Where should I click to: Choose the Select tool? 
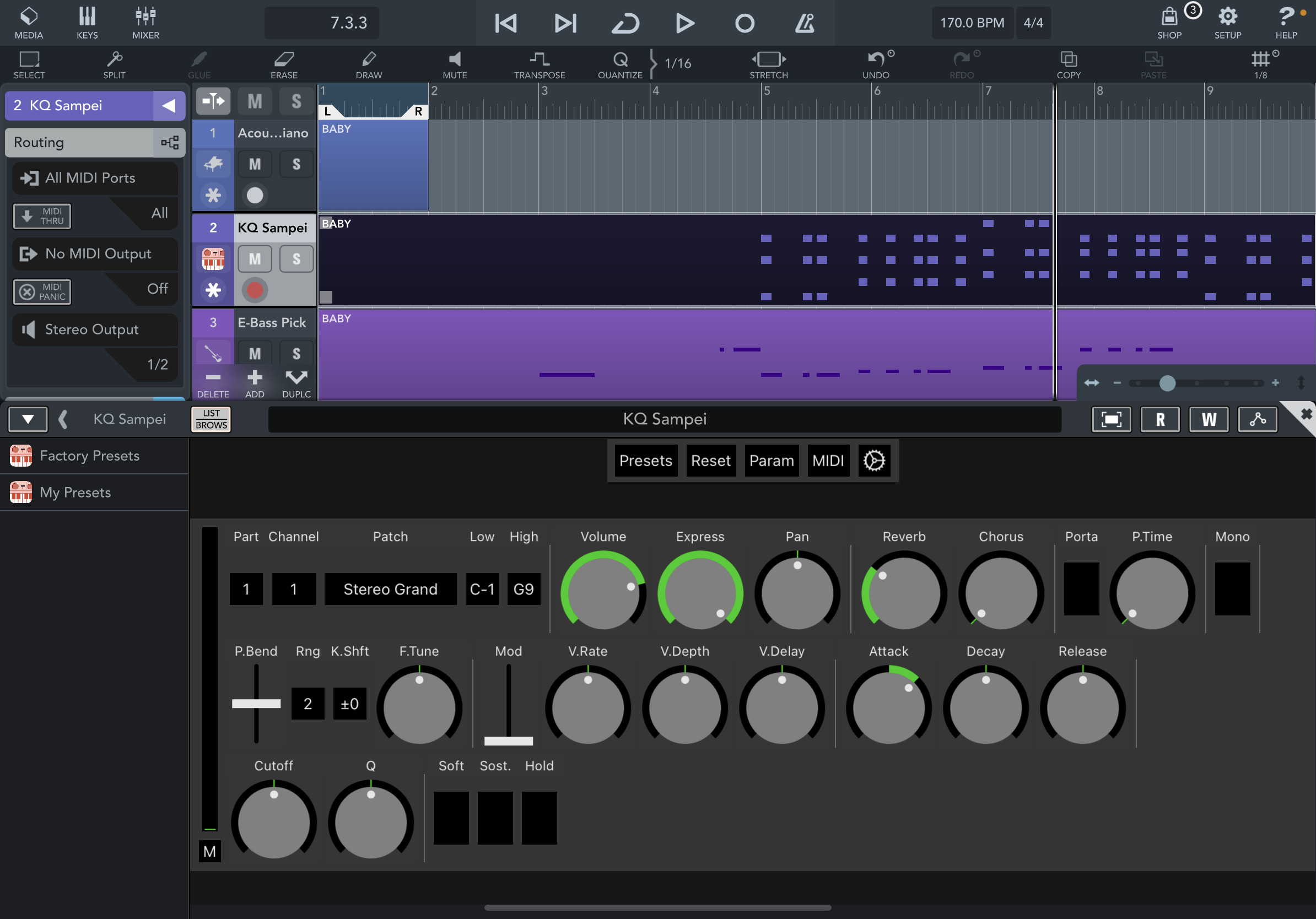29,65
